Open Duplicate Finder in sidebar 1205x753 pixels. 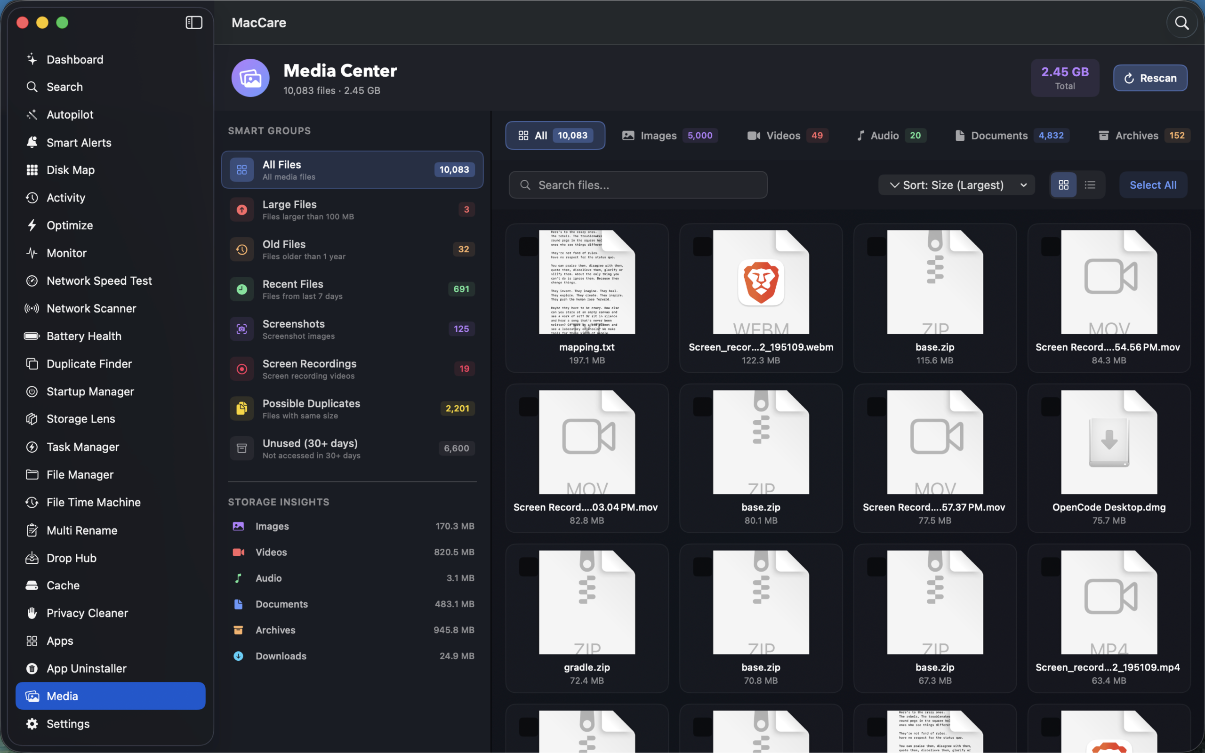(x=110, y=363)
